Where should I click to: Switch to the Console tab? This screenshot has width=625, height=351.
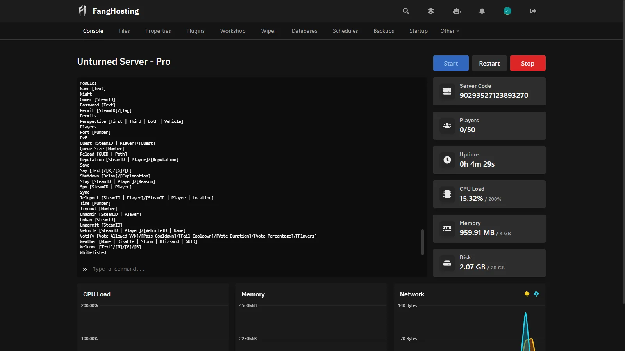pos(93,31)
